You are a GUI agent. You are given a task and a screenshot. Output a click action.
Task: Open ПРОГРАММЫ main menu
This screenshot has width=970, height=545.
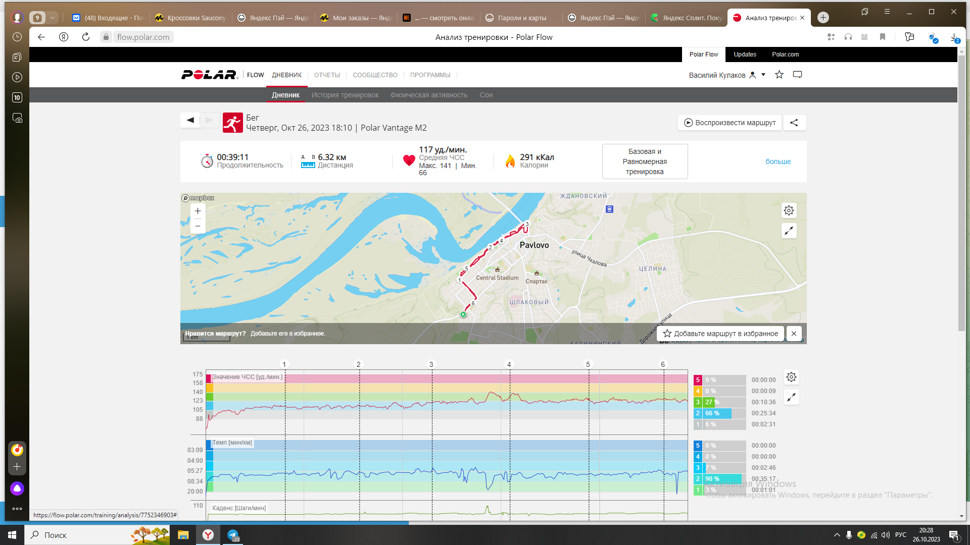pyautogui.click(x=430, y=75)
